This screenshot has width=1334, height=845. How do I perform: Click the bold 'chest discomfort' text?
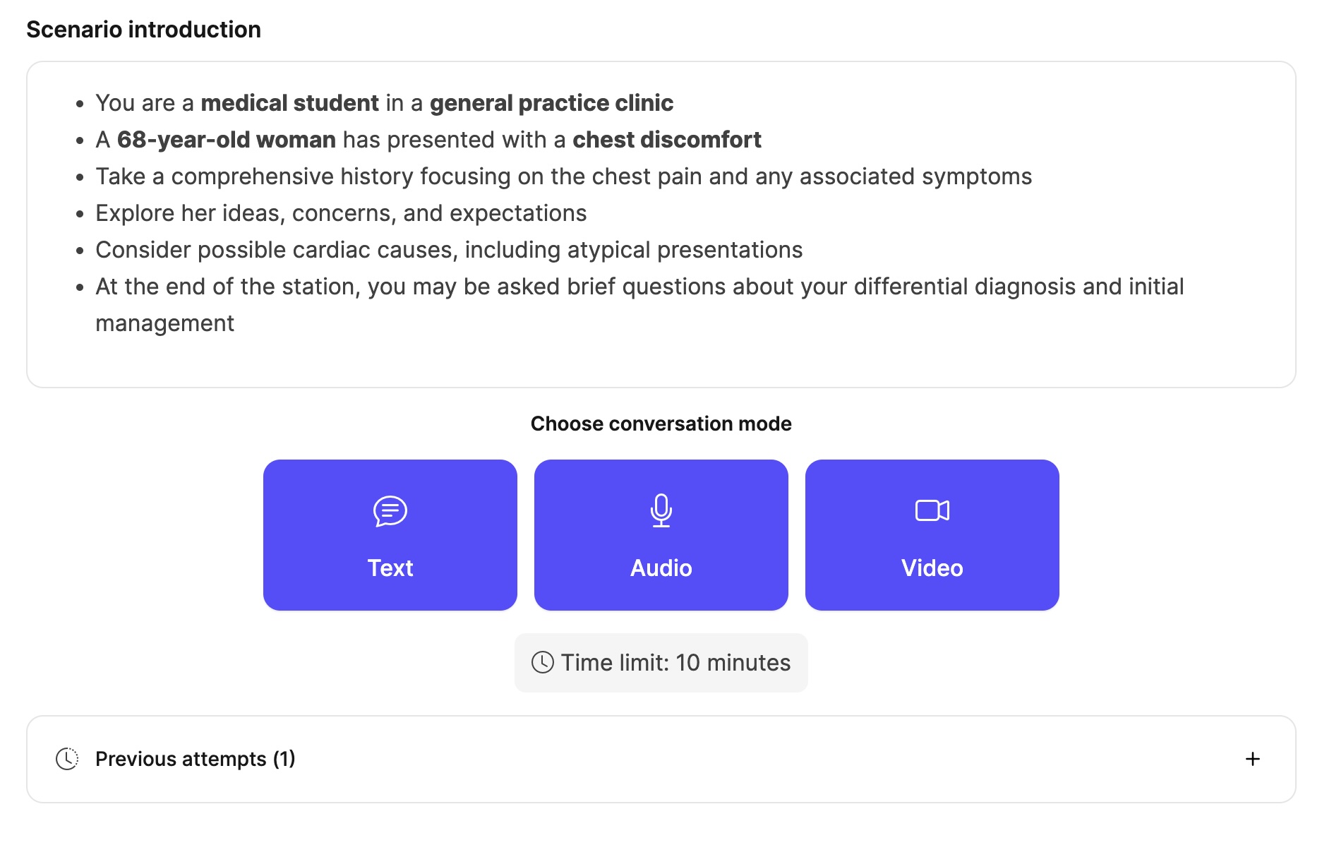click(666, 140)
